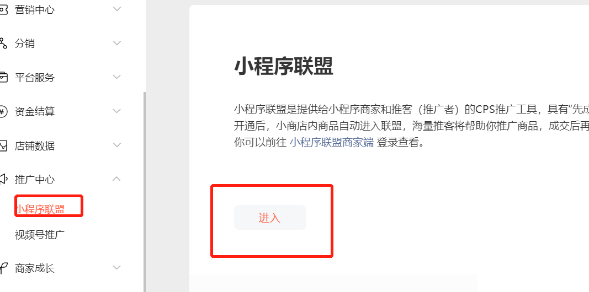The width and height of the screenshot is (589, 292).
Task: Click the 店铺数据 chart icon
Action: tap(3, 145)
